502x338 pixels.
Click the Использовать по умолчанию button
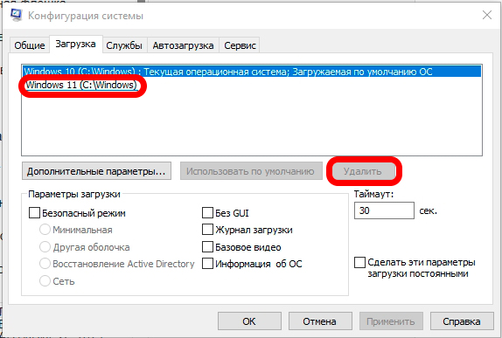pos(251,171)
